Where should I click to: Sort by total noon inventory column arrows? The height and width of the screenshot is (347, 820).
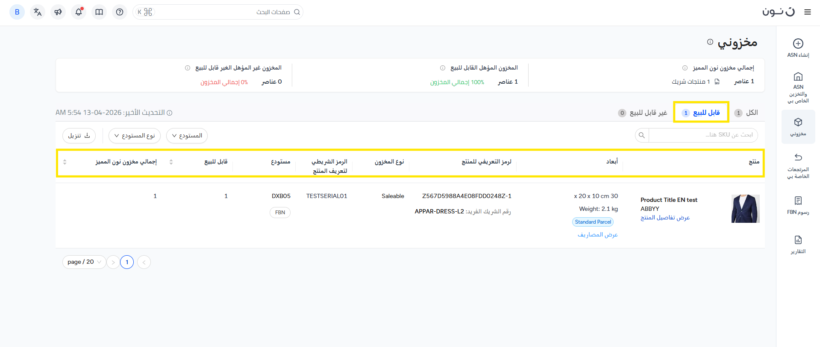65,162
